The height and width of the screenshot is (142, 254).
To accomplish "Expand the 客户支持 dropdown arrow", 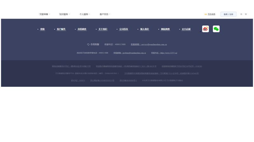I will tap(110, 14).
